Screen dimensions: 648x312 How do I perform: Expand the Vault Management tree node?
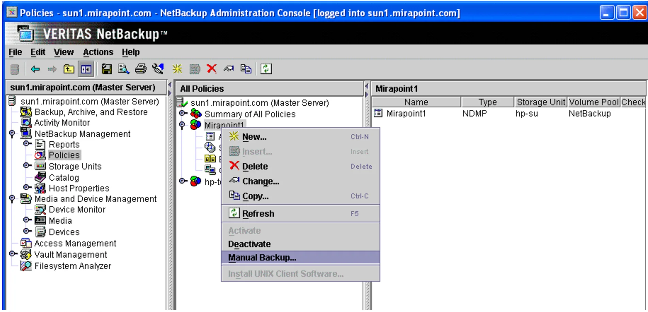(x=13, y=254)
